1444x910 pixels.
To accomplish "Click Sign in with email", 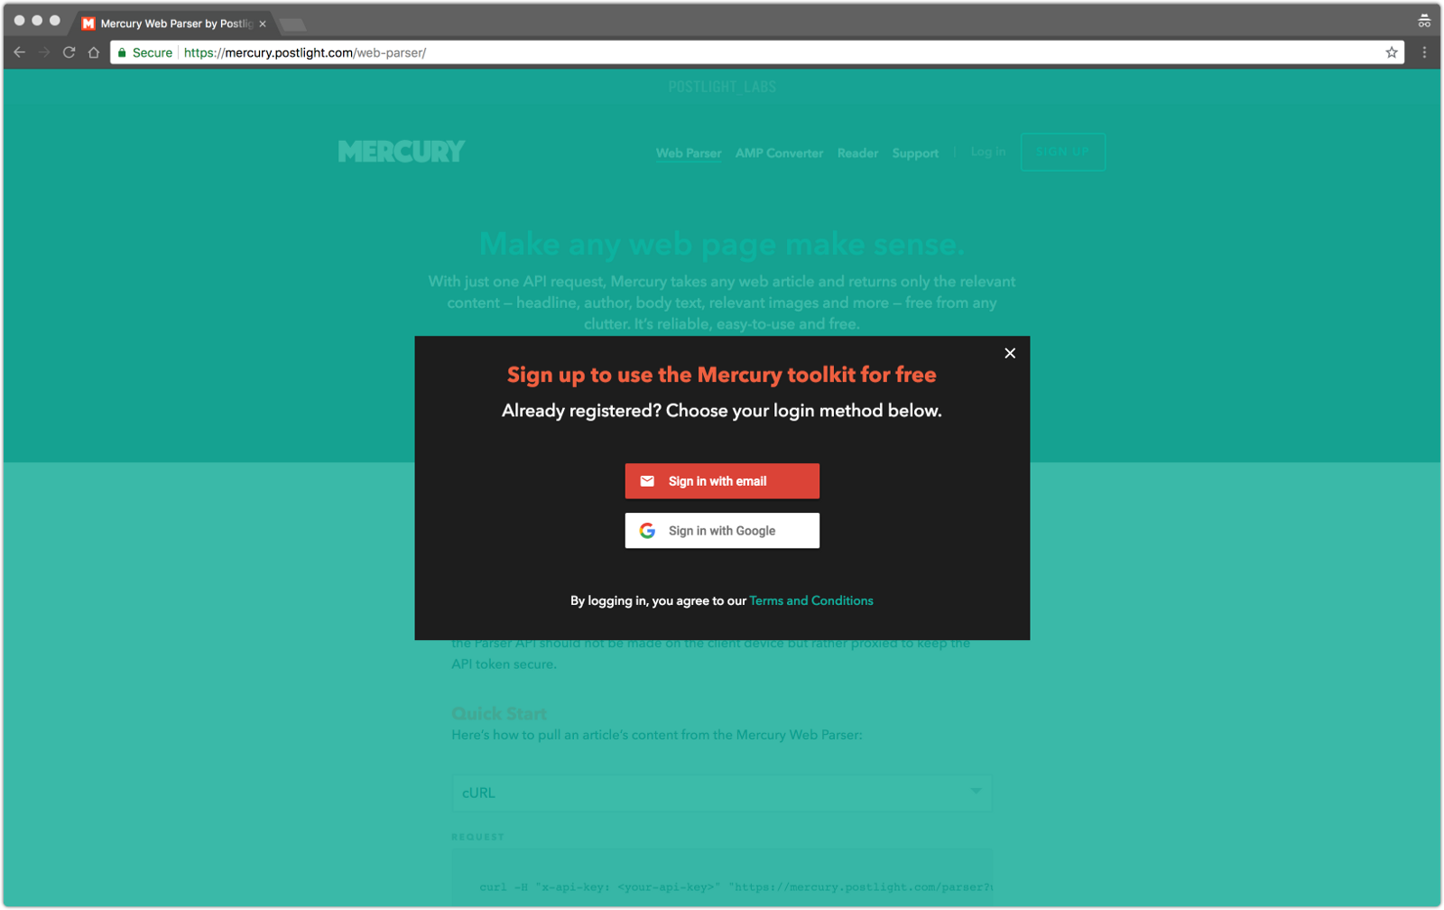I will click(x=722, y=481).
